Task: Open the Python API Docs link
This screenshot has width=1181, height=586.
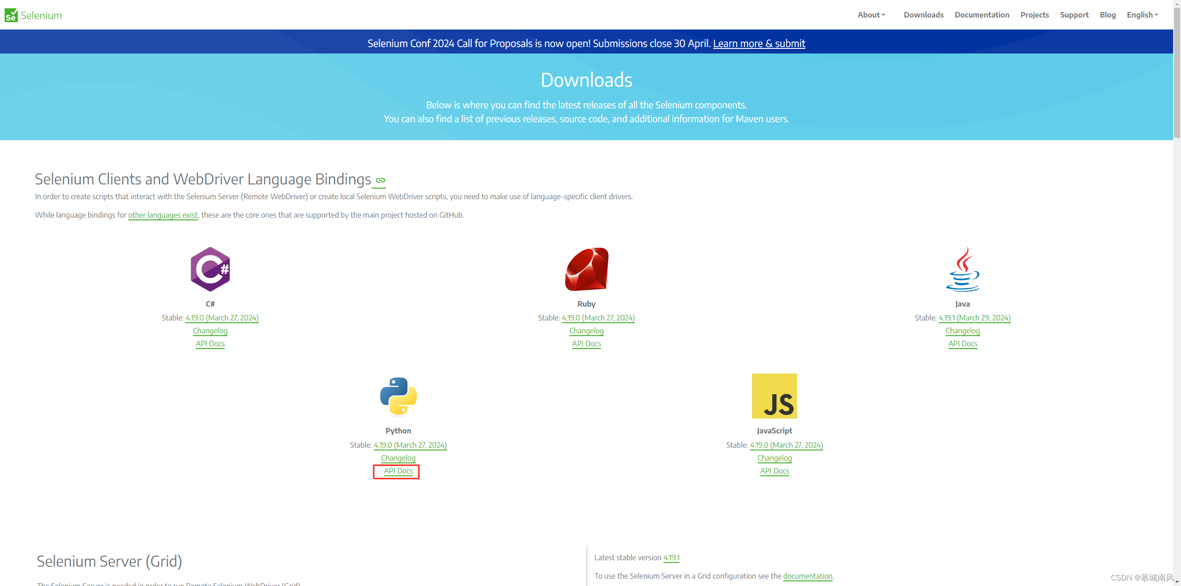Action: coord(398,471)
